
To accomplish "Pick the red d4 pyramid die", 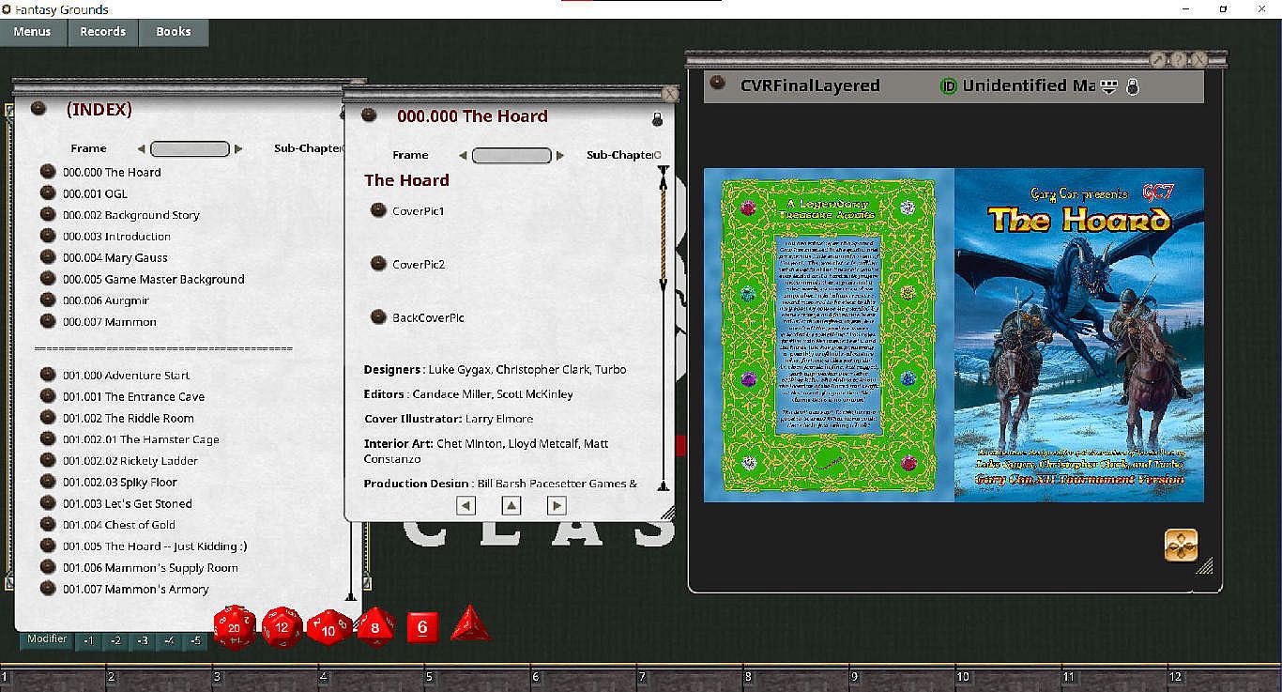I will tap(470, 624).
